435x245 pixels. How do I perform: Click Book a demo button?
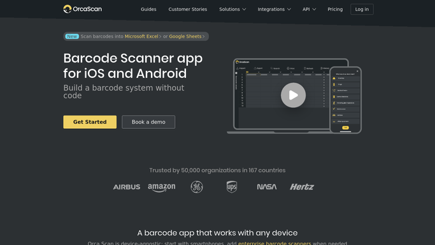pos(148,122)
